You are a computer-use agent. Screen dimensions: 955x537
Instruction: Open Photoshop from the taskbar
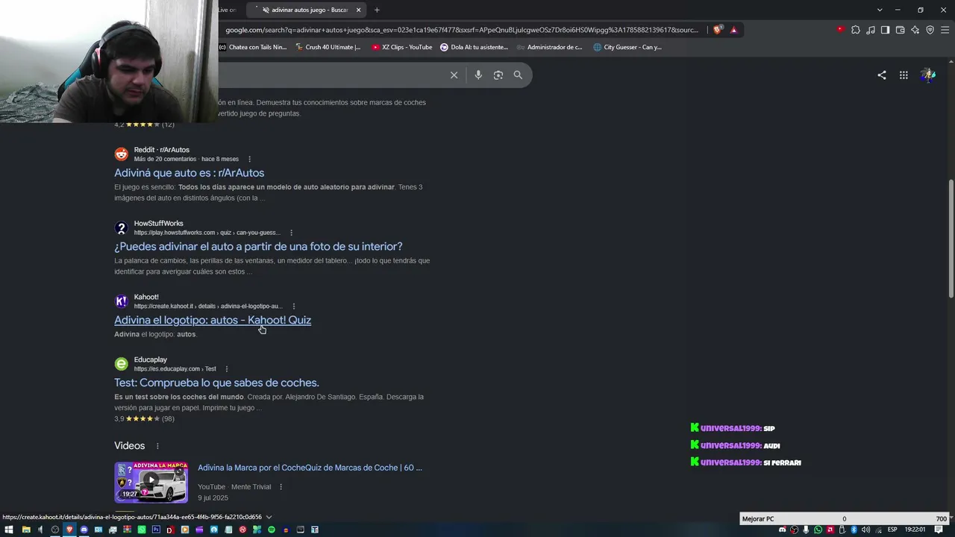[156, 530]
